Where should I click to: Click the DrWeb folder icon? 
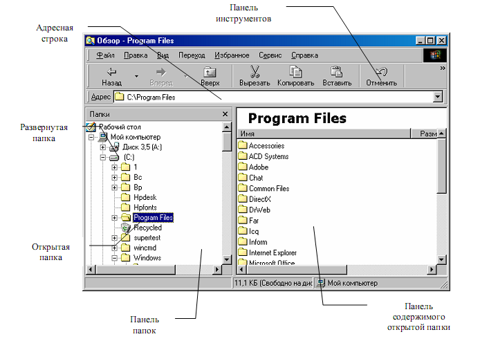(x=243, y=209)
